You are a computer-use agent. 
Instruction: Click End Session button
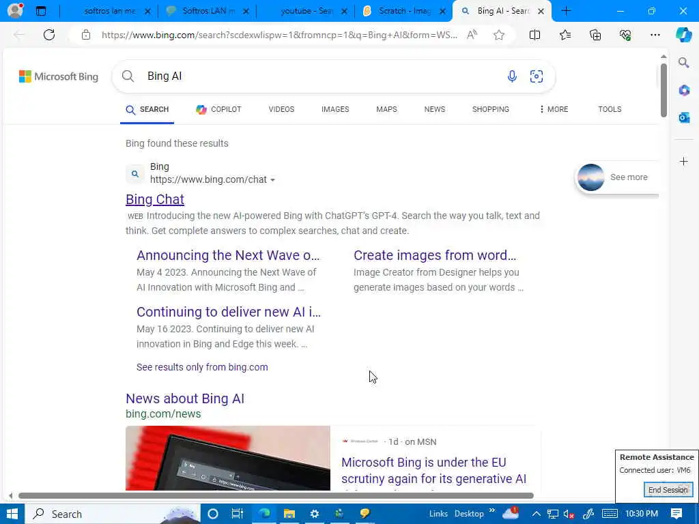point(668,490)
